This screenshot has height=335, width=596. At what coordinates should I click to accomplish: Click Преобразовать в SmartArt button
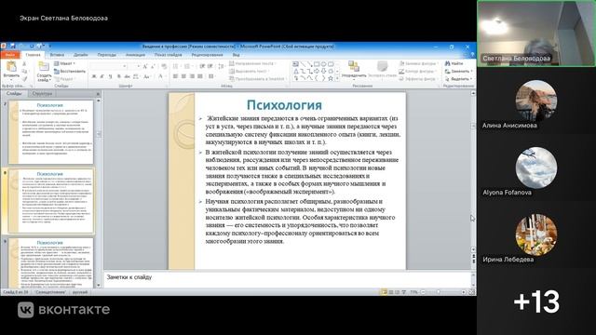tap(257, 78)
